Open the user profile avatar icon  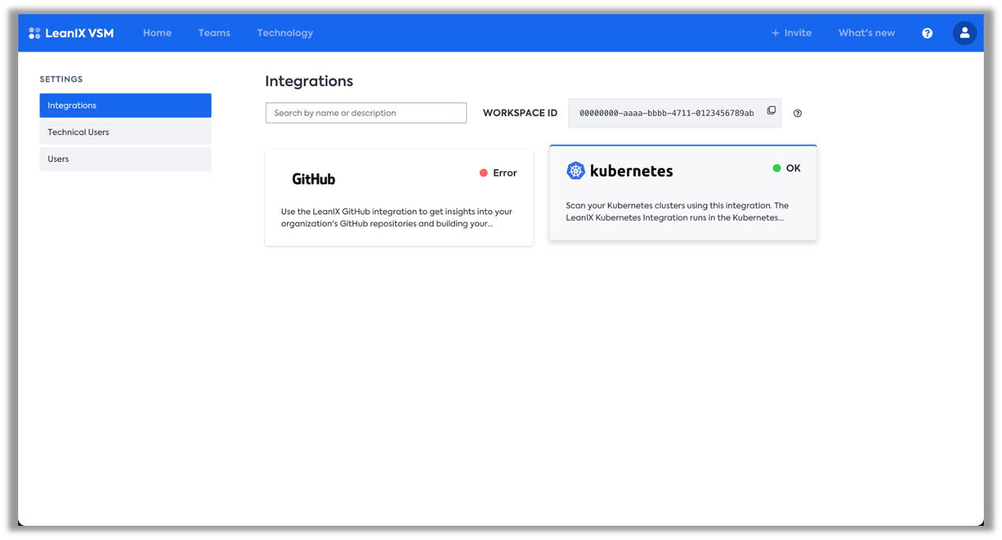pyautogui.click(x=964, y=33)
